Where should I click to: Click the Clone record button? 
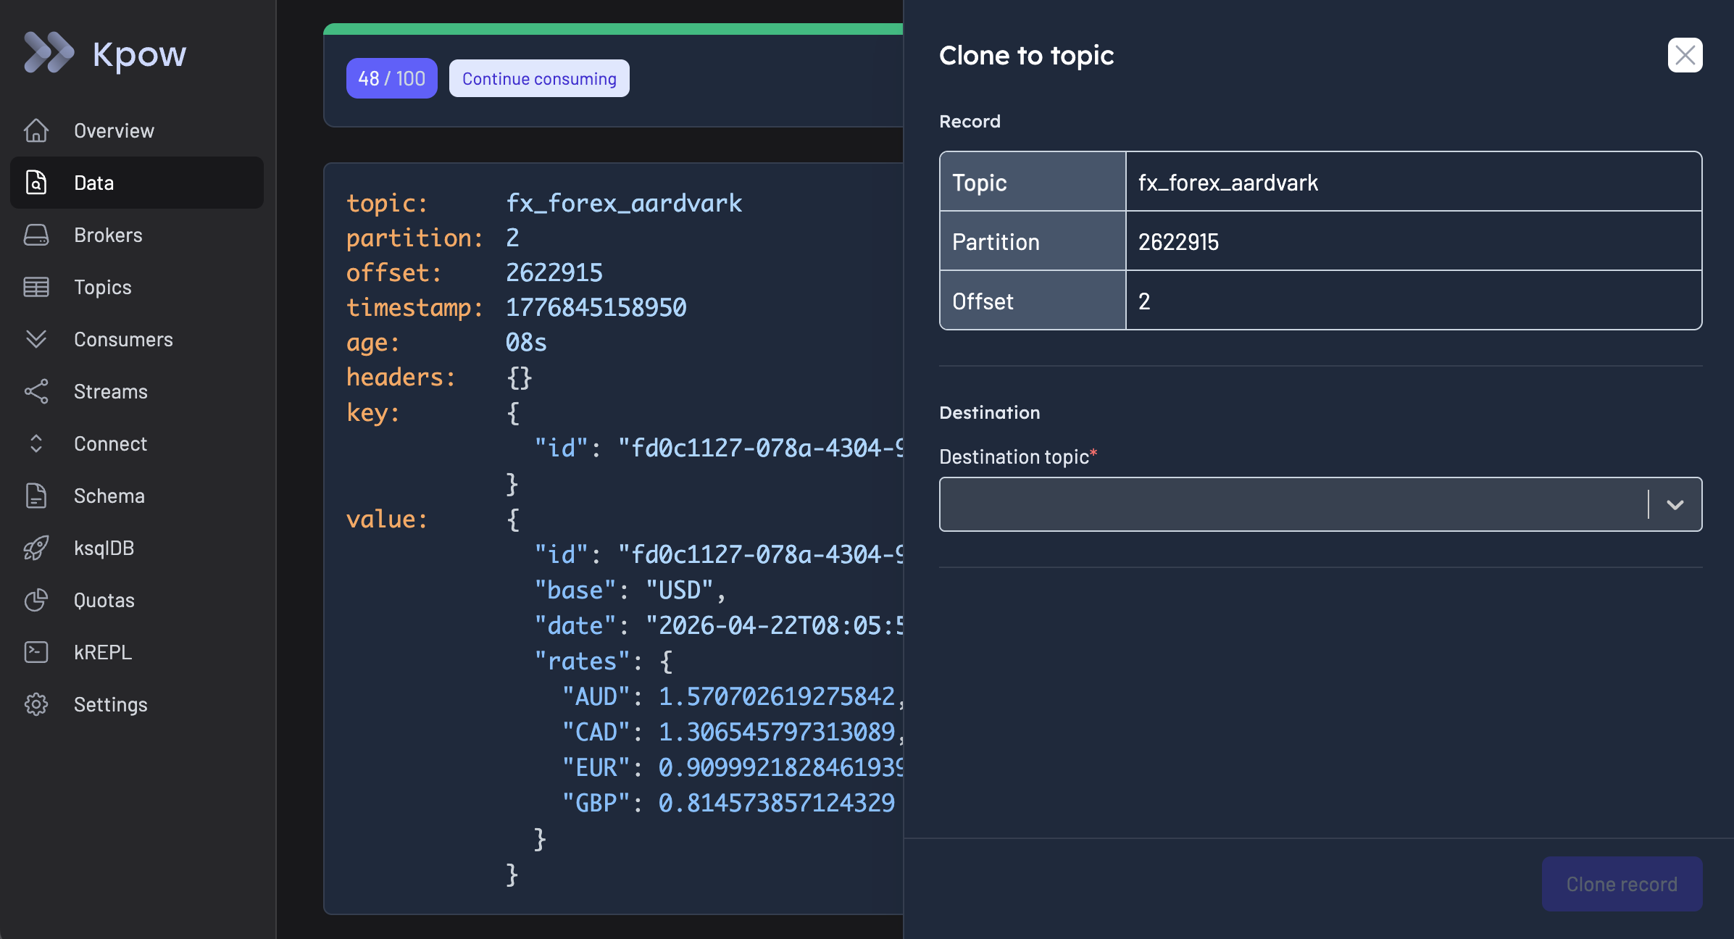(x=1622, y=884)
